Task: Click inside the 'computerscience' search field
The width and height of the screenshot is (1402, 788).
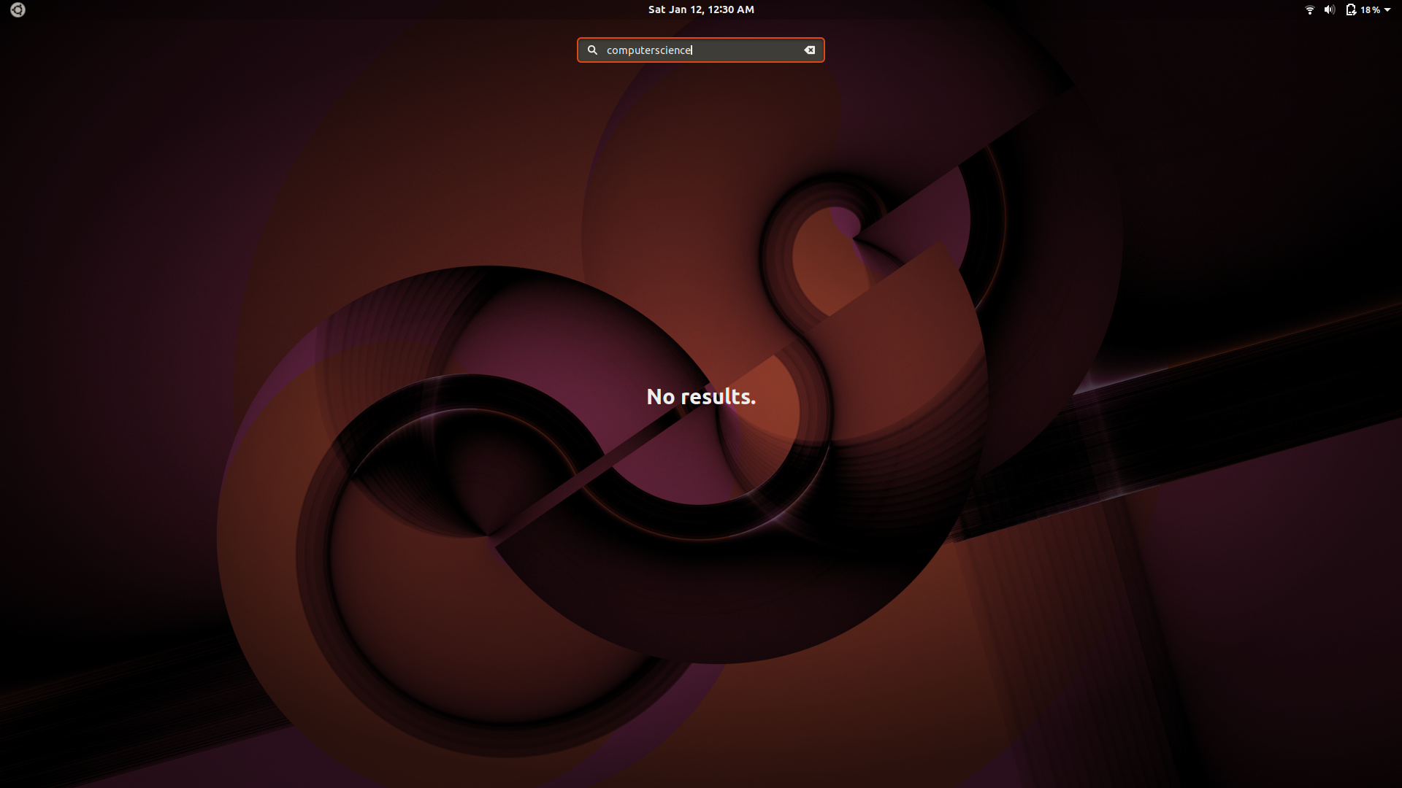Action: 700,50
